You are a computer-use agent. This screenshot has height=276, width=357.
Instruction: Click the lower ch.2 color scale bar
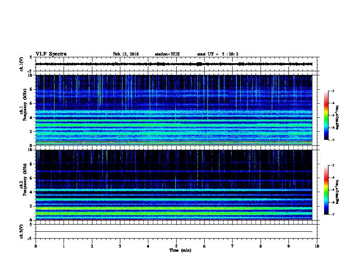[x=326, y=190]
